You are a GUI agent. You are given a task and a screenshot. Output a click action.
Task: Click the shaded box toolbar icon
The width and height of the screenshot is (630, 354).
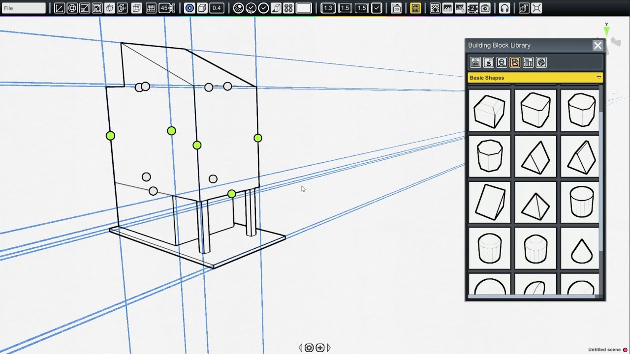click(x=276, y=8)
